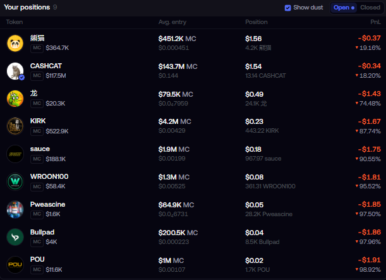Click the MC badge beside $20.3K
The width and height of the screenshot is (386, 280).
click(37, 104)
